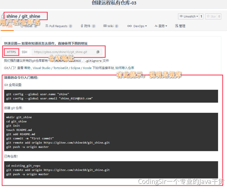
Task: Click the cd existing_git_repo command line
Action: [x=23, y=166]
